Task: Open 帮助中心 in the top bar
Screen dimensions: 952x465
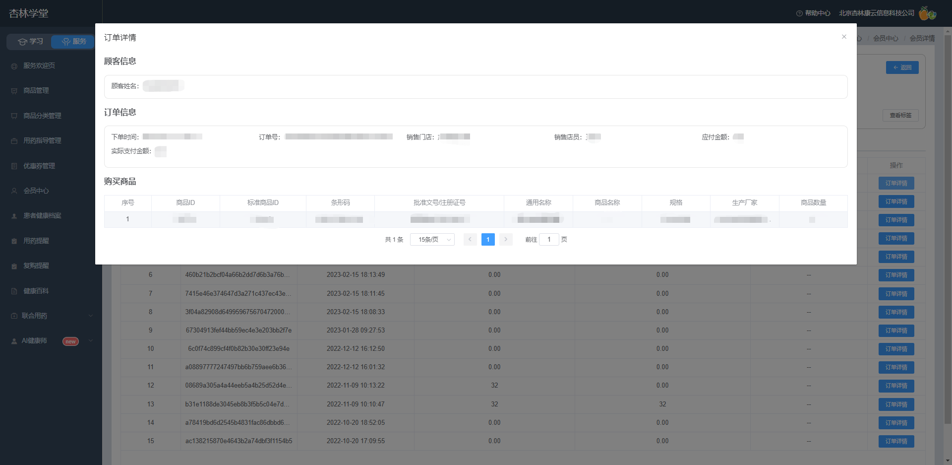Action: (813, 13)
